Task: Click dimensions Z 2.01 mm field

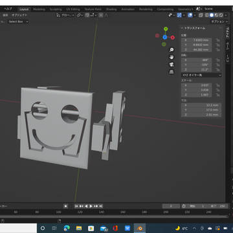Action: point(201,115)
